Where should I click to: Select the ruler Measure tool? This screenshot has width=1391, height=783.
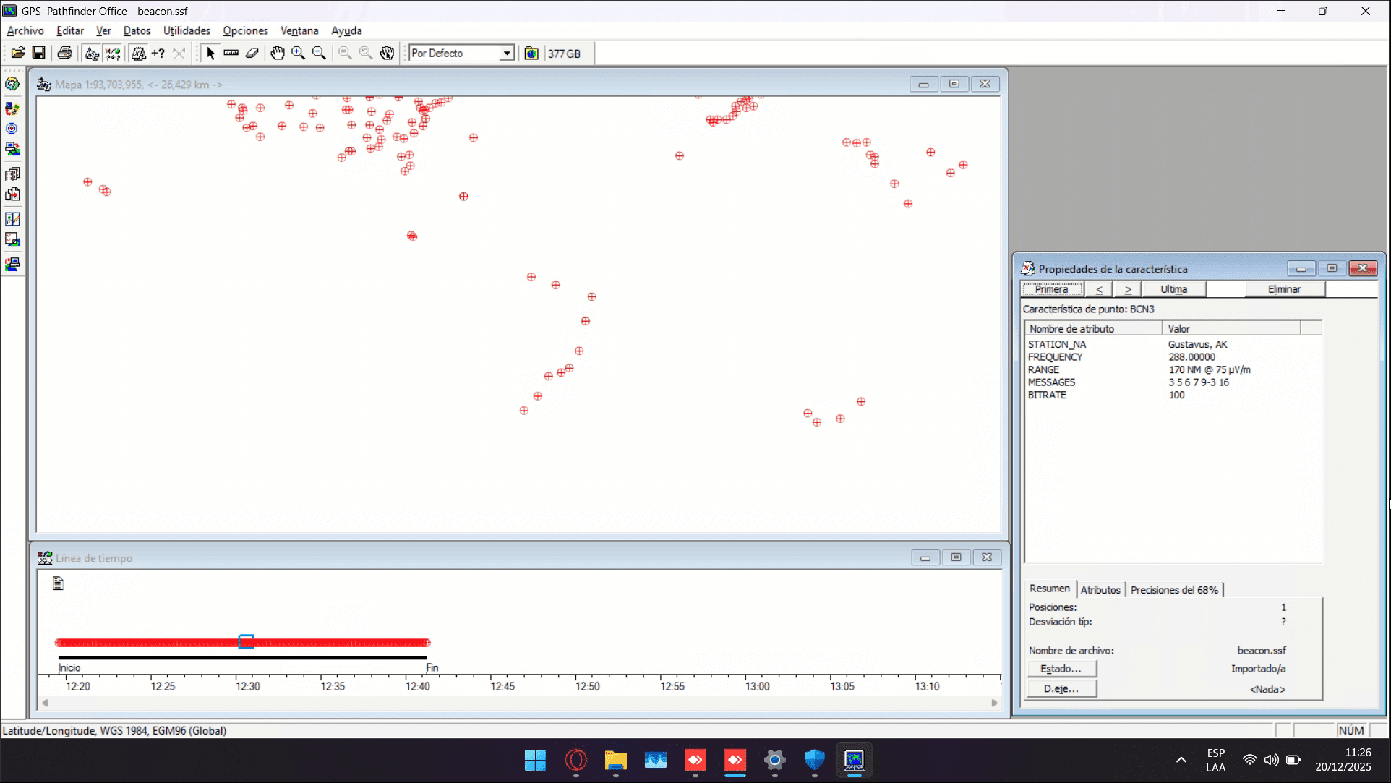tap(231, 53)
